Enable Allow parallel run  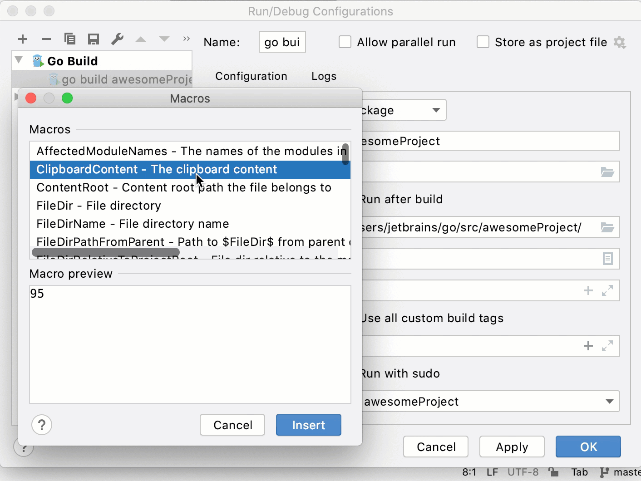345,42
